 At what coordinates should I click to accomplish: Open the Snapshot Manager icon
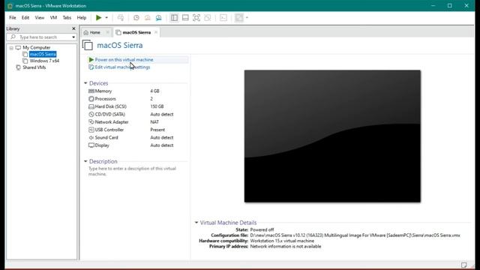click(x=158, y=18)
